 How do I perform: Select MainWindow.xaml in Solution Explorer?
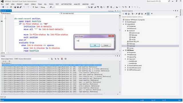(x=135, y=68)
